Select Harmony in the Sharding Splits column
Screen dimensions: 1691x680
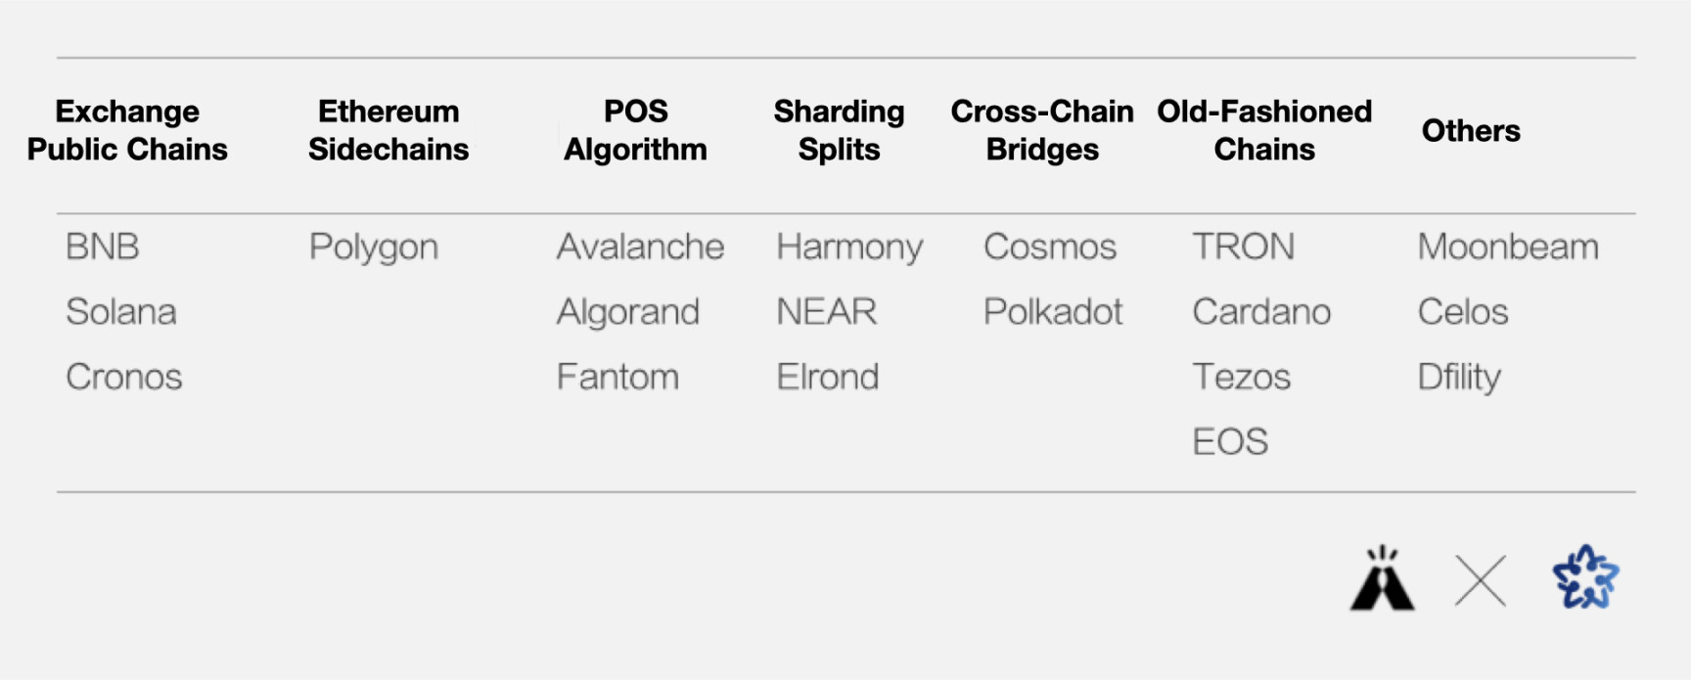(x=849, y=249)
